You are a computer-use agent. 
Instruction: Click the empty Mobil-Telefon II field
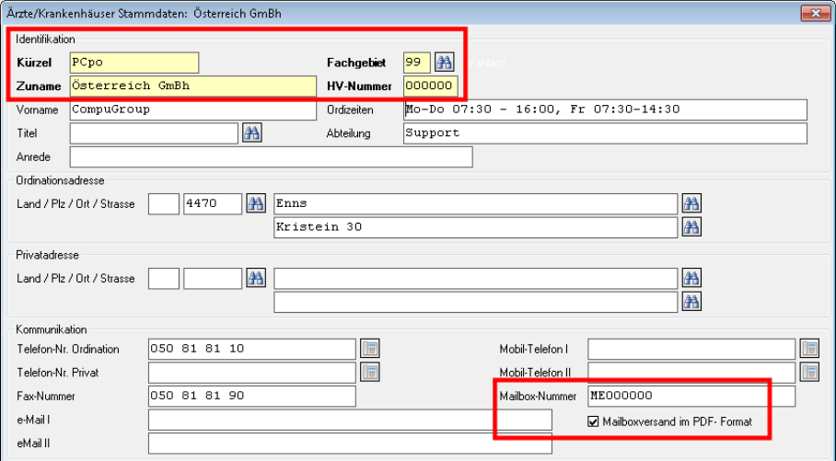[x=691, y=373]
